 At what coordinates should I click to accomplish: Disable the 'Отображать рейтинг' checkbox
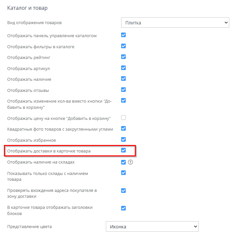[123, 57]
